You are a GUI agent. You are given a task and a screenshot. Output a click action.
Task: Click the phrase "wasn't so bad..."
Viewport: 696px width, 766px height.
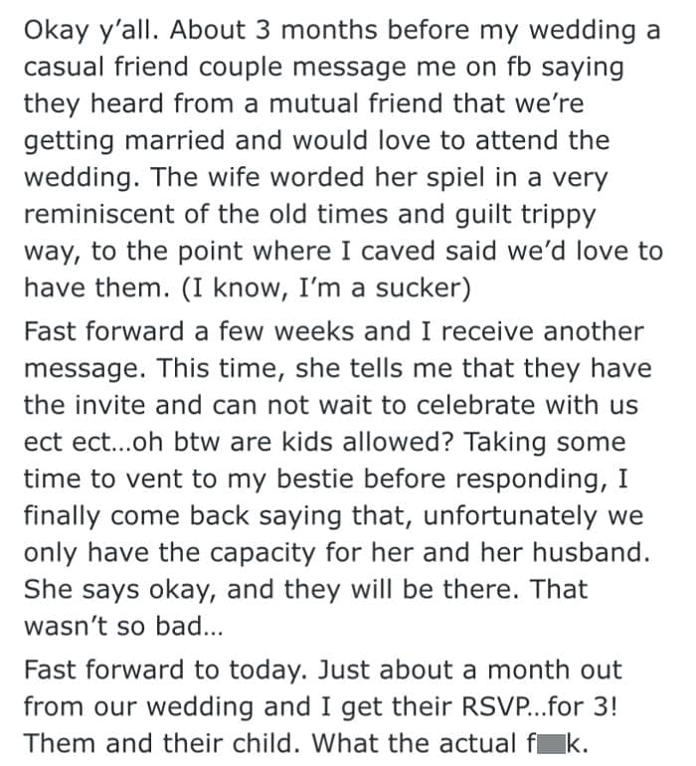(x=123, y=627)
